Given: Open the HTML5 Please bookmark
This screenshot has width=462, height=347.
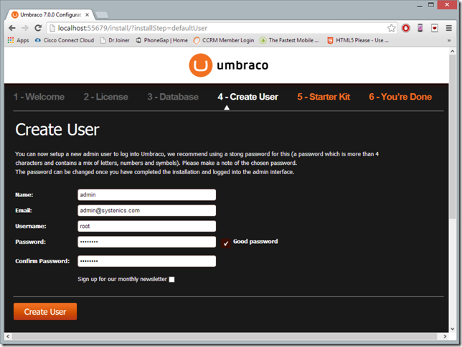Looking at the screenshot, I should pyautogui.click(x=358, y=40).
